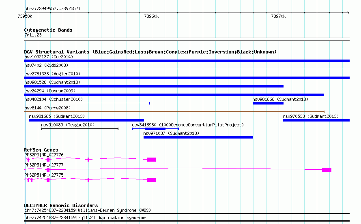This screenshot has width=361, height=224.
Task: Open the nsv981528 (Sudmant2013) variant bar
Action: click(154, 86)
